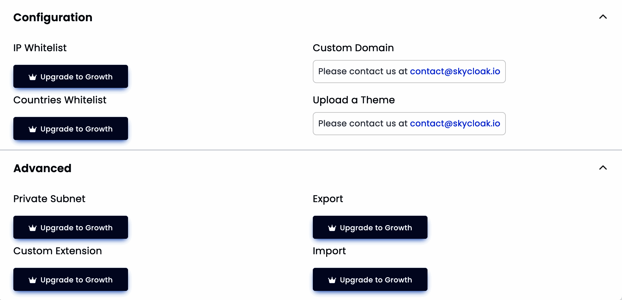Click crown icon under Countries Whitelist
The width and height of the screenshot is (622, 300).
pos(32,129)
